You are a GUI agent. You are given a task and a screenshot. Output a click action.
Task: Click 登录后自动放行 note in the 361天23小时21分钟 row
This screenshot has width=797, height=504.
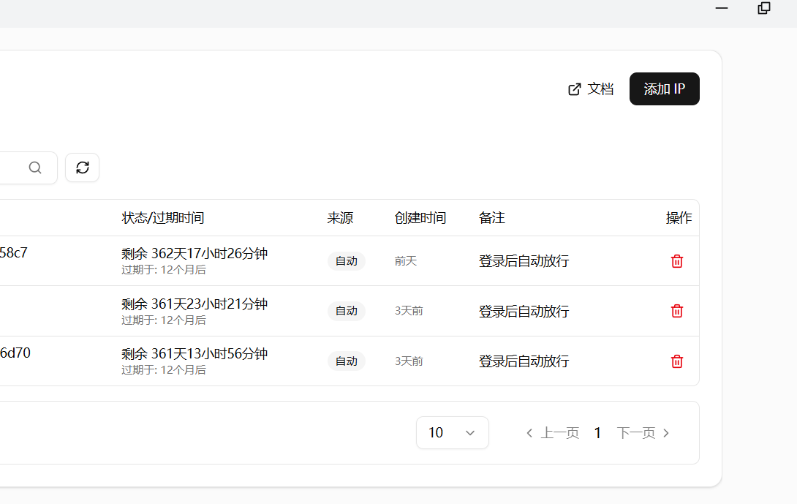point(524,311)
